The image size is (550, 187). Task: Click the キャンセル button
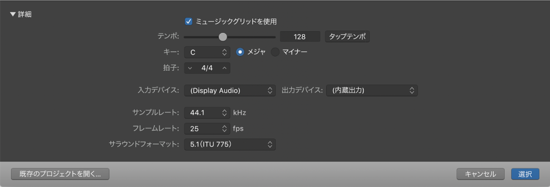click(x=482, y=174)
